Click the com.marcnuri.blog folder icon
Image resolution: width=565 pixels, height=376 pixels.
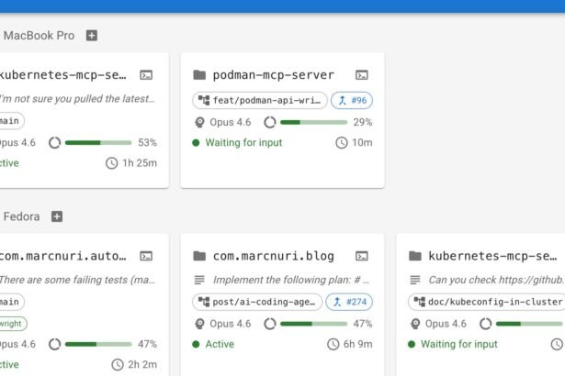pyautogui.click(x=199, y=256)
